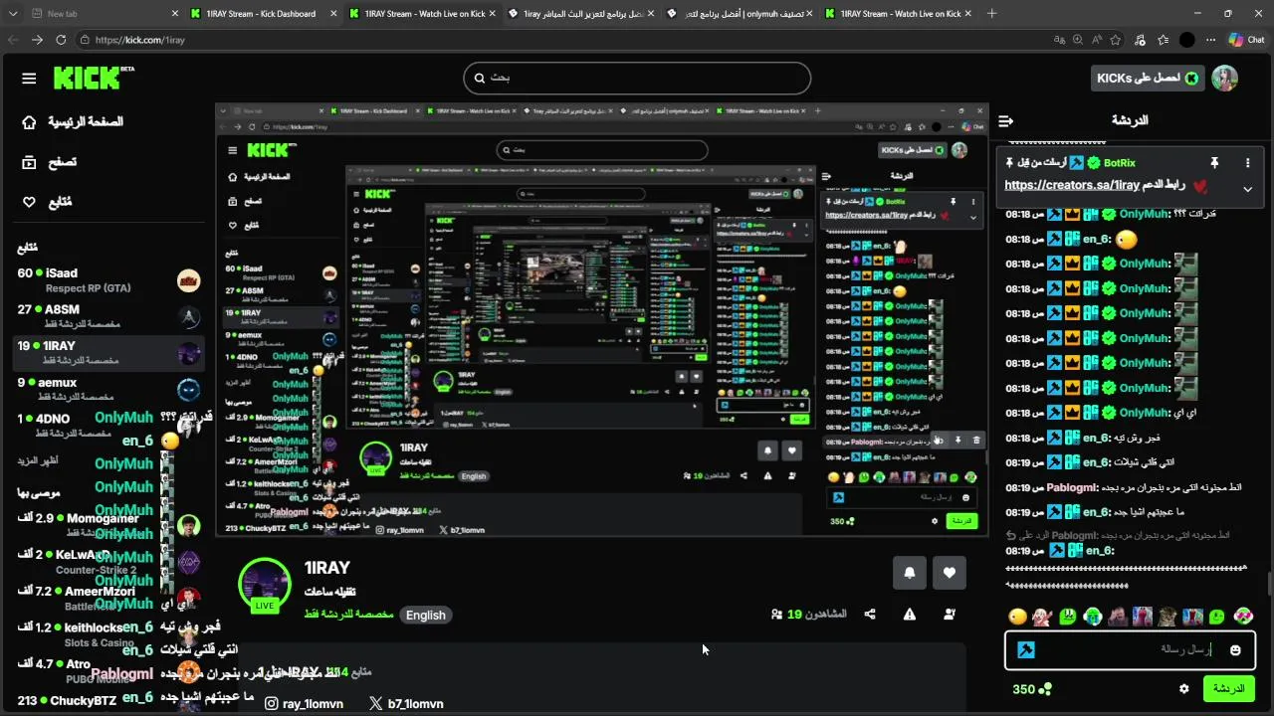Screen dimensions: 1274x716
Task: Open chat settings gear icon
Action: (1183, 688)
